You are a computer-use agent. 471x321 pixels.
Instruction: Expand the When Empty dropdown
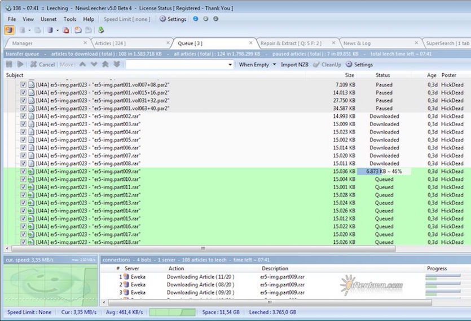tap(274, 65)
